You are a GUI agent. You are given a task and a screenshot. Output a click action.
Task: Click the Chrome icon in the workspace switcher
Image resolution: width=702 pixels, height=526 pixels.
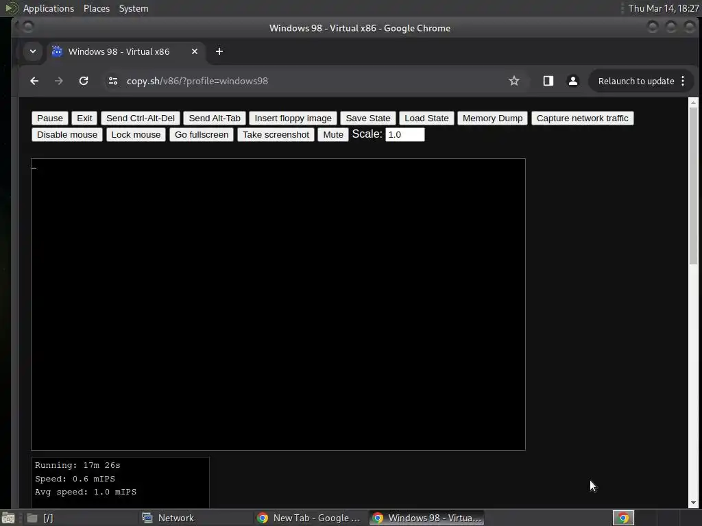tap(623, 518)
